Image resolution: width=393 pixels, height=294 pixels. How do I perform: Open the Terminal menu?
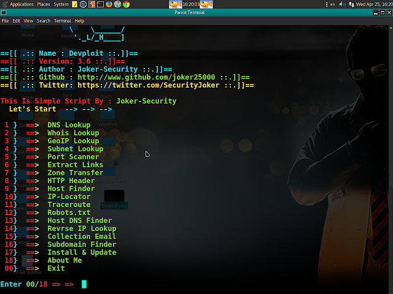click(x=63, y=21)
